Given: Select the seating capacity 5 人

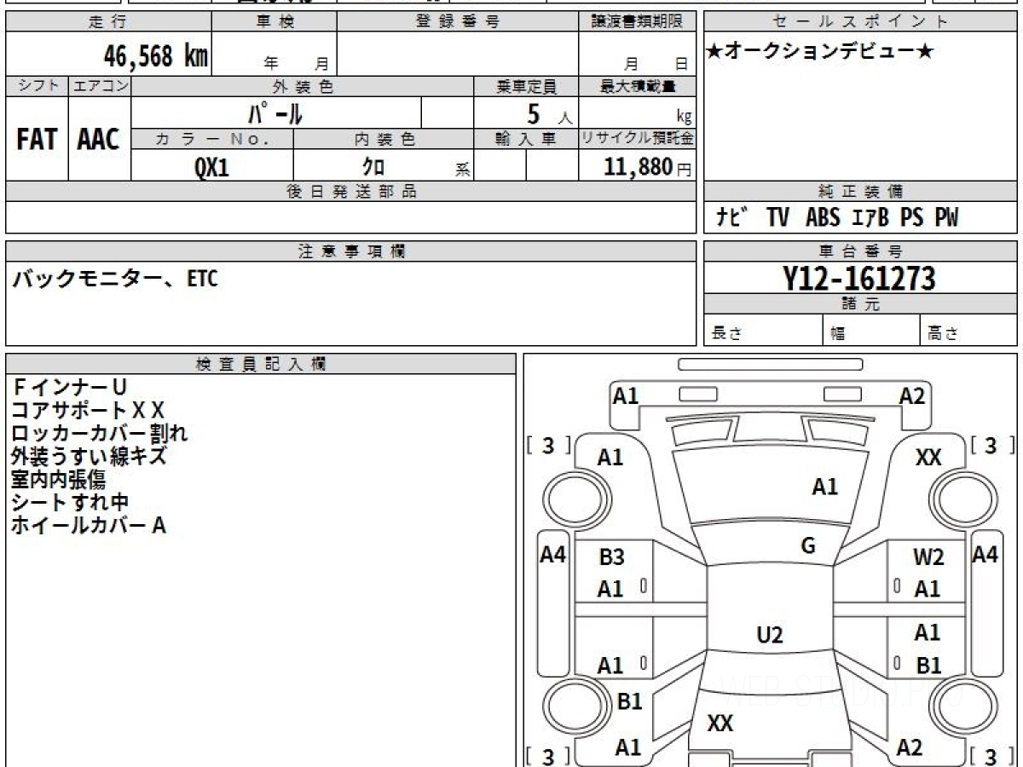Looking at the screenshot, I should 549,113.
